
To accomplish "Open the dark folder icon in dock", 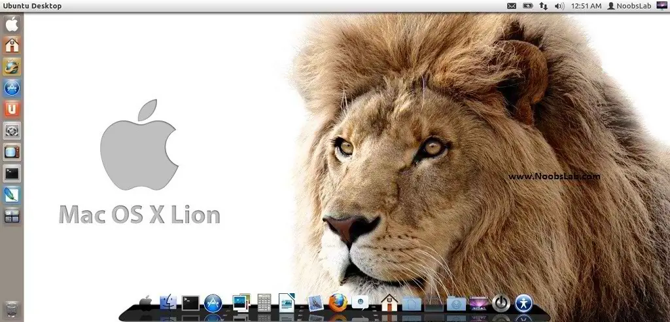I will [x=434, y=304].
